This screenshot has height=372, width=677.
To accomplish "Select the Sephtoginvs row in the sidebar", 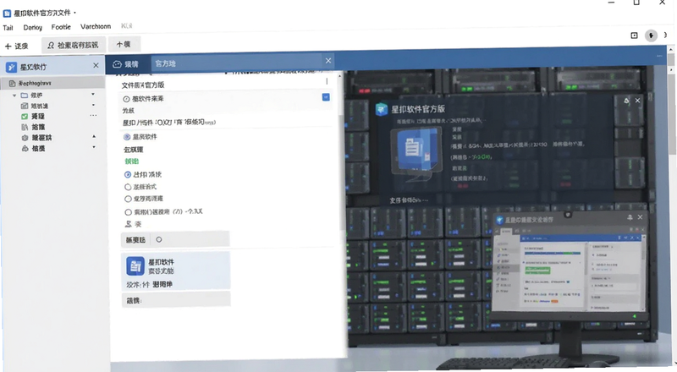I will [52, 83].
